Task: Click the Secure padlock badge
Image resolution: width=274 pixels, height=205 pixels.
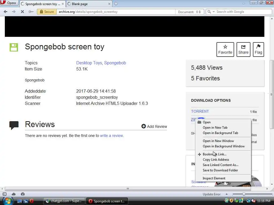Action: point(47,12)
